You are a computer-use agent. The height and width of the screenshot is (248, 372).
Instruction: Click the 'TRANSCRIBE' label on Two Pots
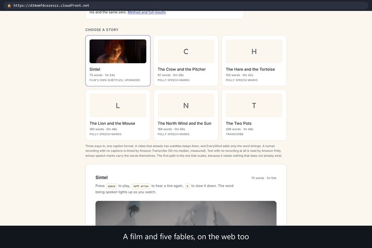pyautogui.click(x=234, y=134)
